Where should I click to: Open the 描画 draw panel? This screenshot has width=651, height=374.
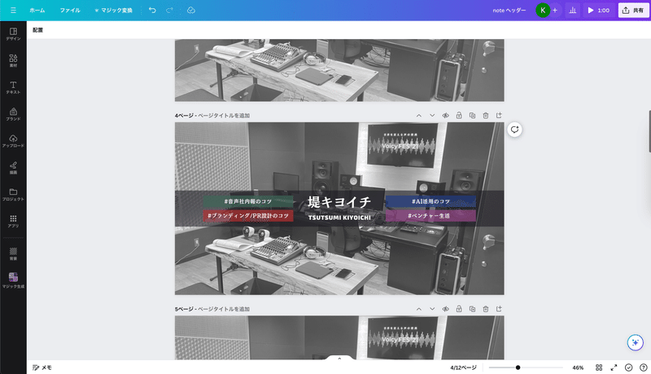pos(13,168)
